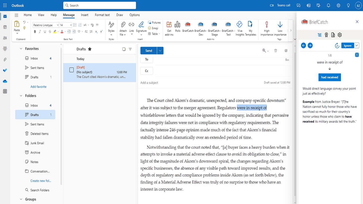This screenshot has height=204, width=363.
Task: Open Viva Insights
Action: click(240, 28)
